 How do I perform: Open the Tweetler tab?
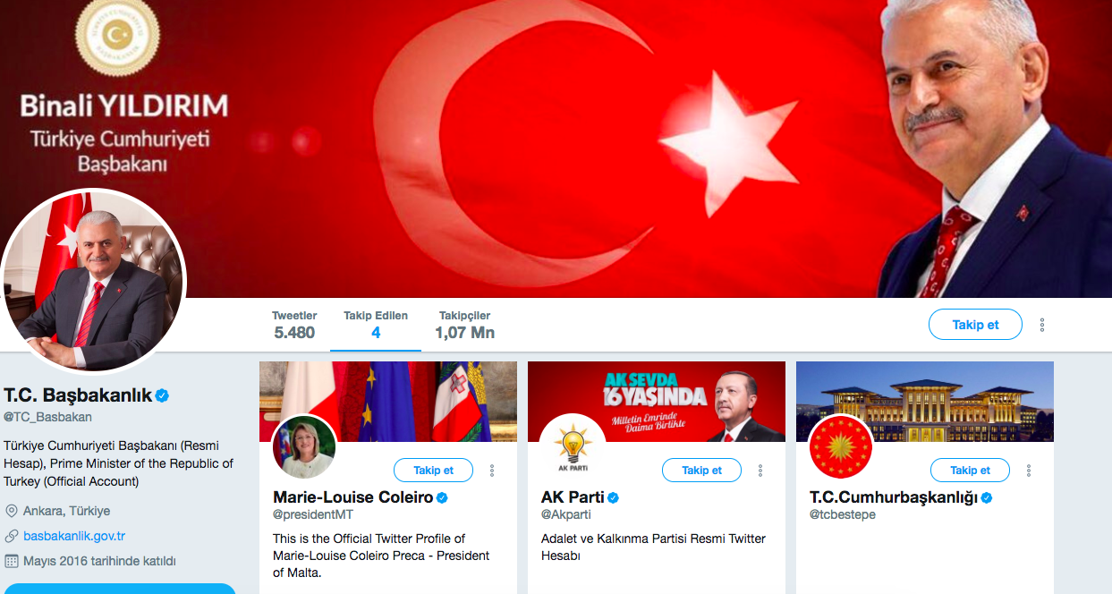[x=294, y=325]
